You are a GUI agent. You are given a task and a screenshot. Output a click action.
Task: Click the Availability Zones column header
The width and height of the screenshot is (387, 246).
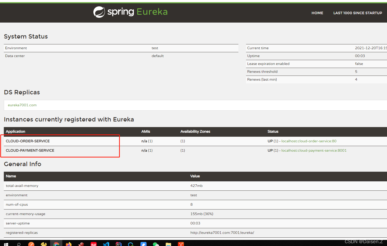195,131
